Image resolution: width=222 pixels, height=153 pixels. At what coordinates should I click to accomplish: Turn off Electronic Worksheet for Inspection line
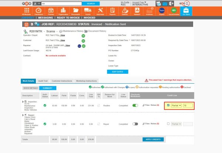click(135, 105)
